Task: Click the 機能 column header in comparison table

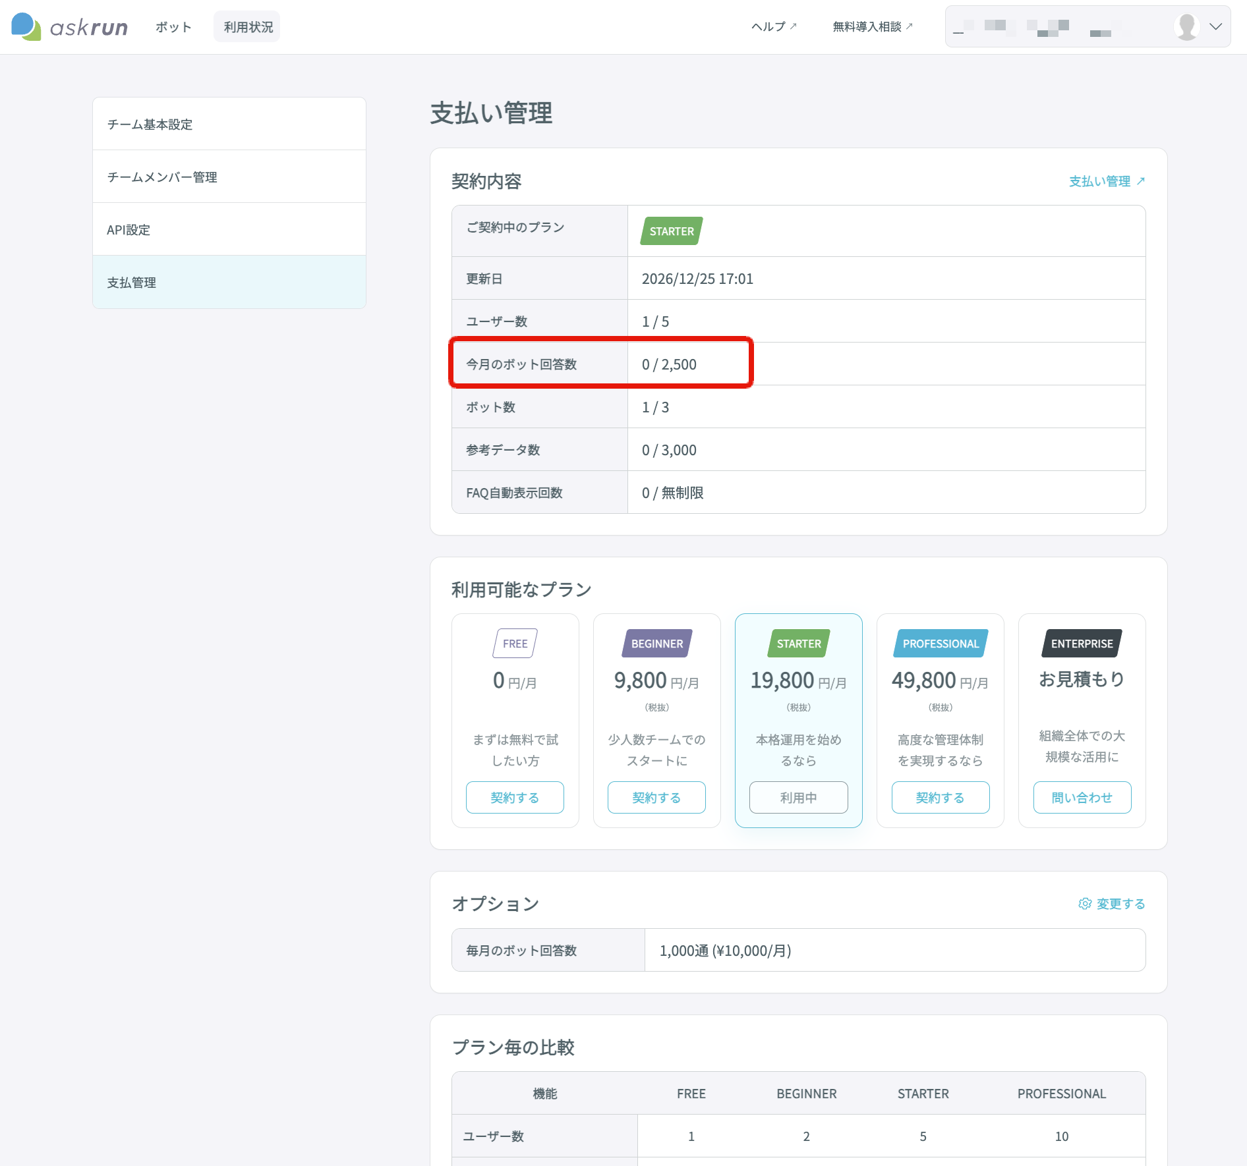Action: click(x=545, y=1094)
